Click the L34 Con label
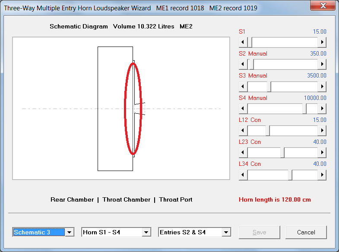Screen dimensions: 339x252 pos(250,164)
